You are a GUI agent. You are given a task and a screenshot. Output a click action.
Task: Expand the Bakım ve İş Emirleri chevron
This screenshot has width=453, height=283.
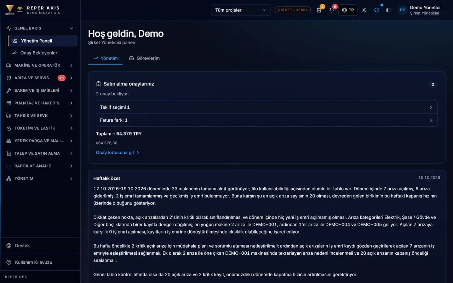click(x=71, y=91)
